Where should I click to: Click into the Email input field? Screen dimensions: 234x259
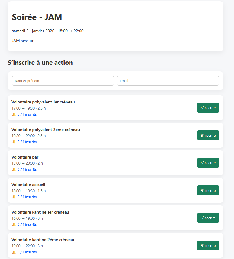click(168, 81)
